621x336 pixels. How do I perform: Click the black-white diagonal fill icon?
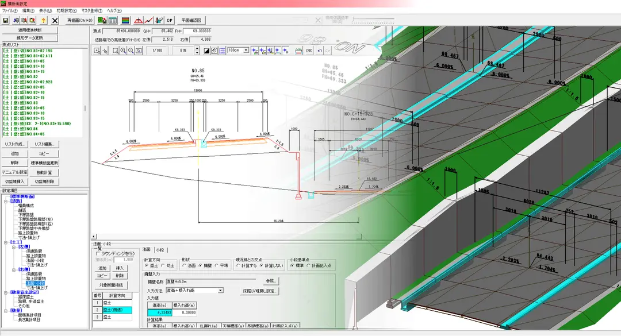pos(207,51)
